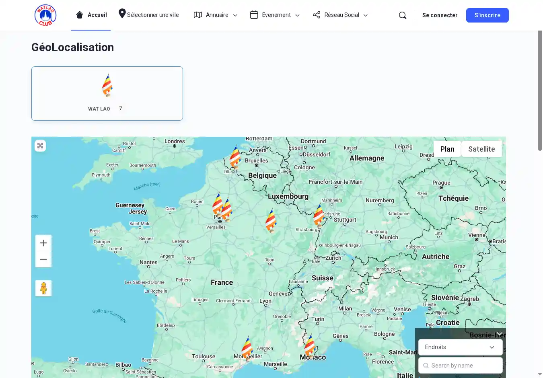Viewport: 543px width, 378px height.
Task: Toggle fullscreen map view icon
Action: coord(40,146)
